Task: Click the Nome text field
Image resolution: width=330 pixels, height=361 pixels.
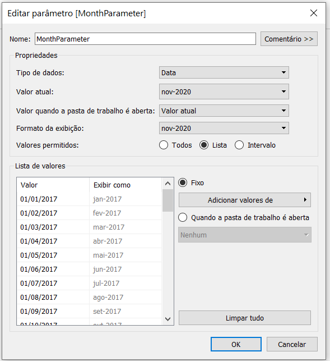Action: [145, 39]
